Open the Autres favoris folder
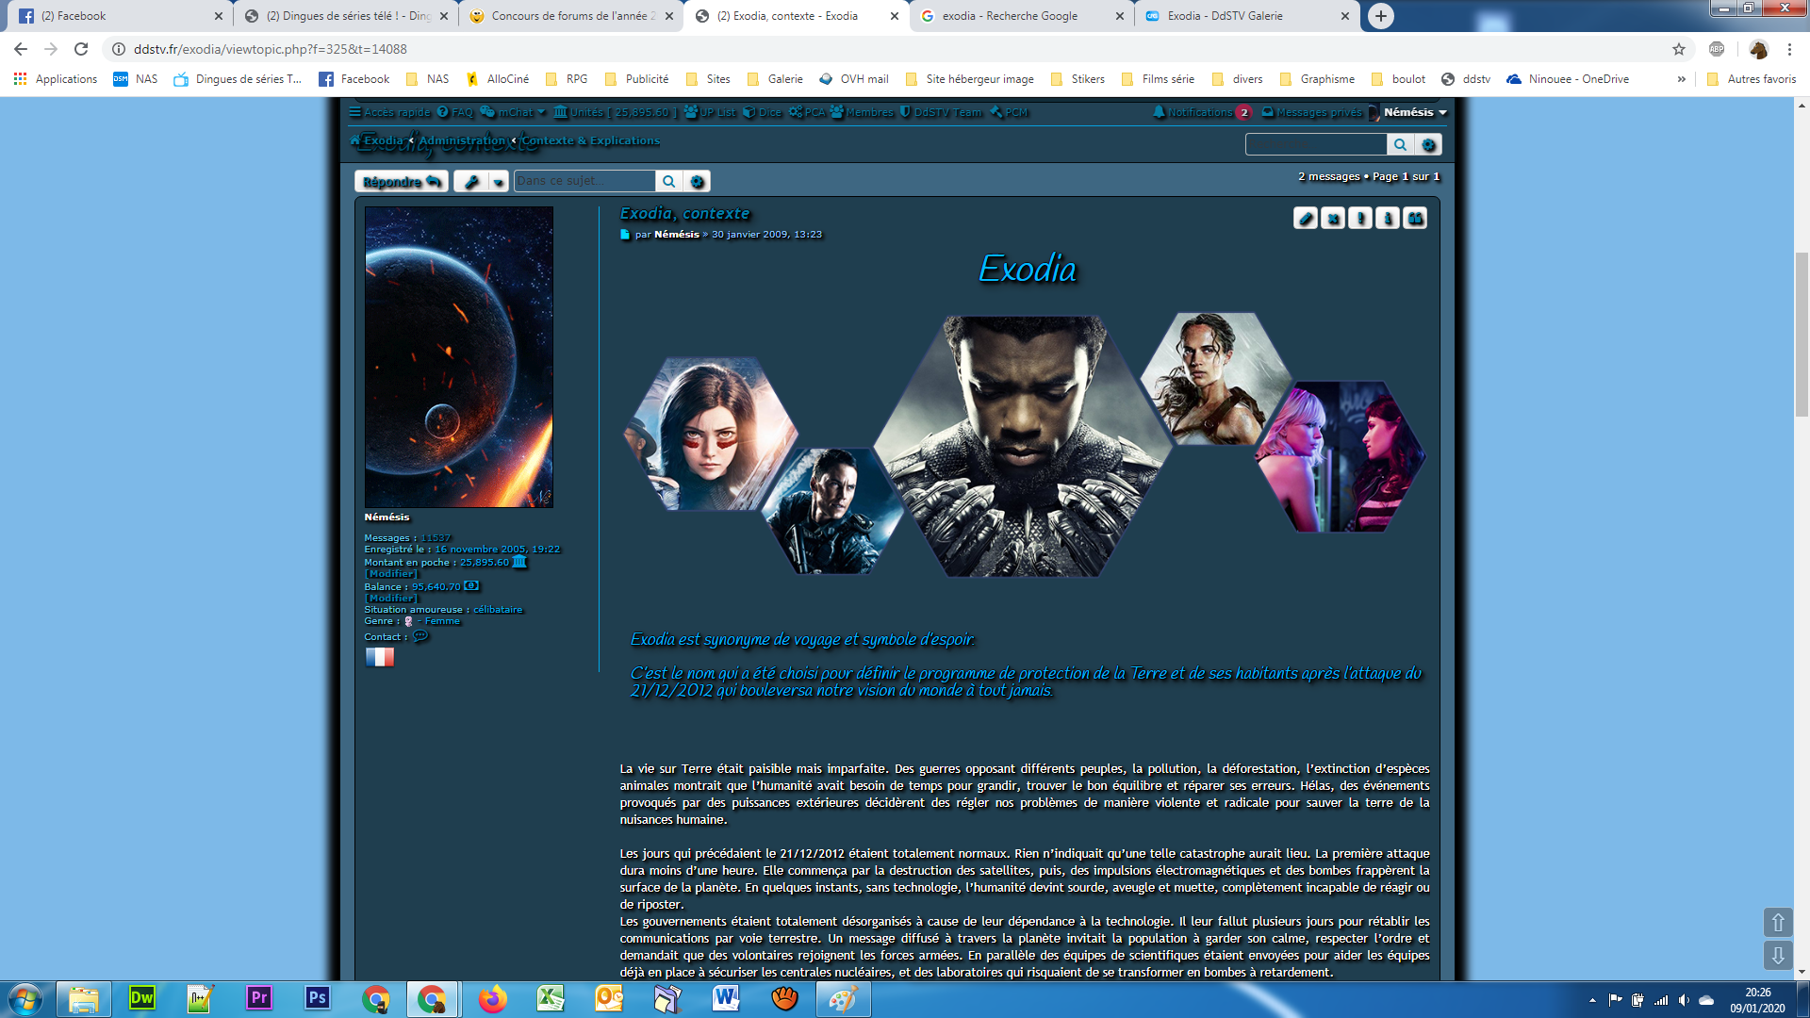This screenshot has height=1018, width=1810. point(1752,79)
